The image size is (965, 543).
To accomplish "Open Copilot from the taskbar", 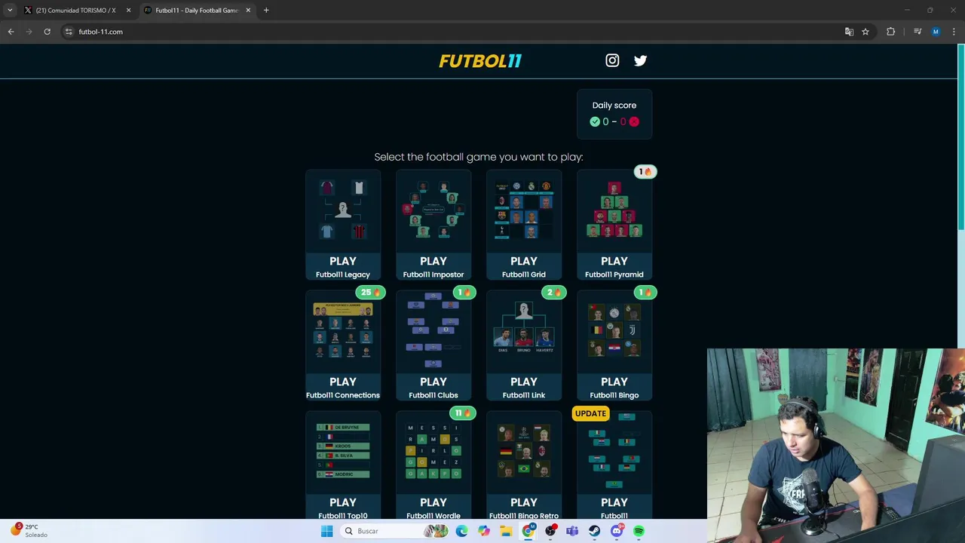I will (484, 531).
